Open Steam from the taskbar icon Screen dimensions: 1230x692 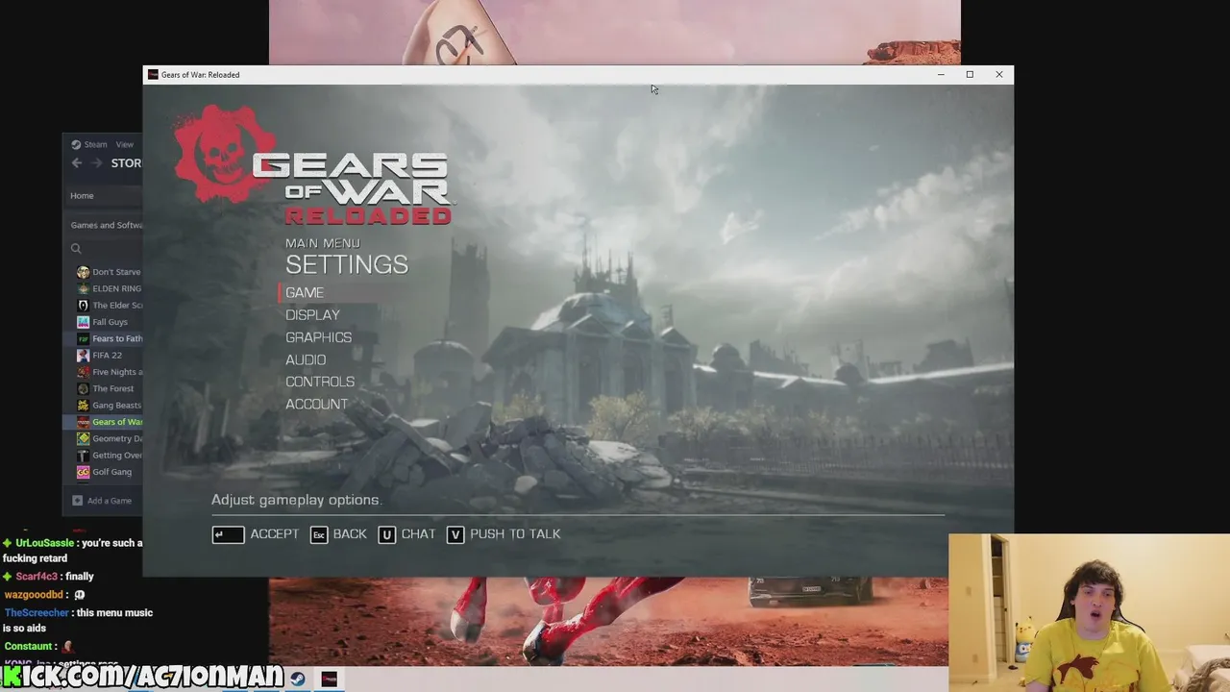[298, 679]
